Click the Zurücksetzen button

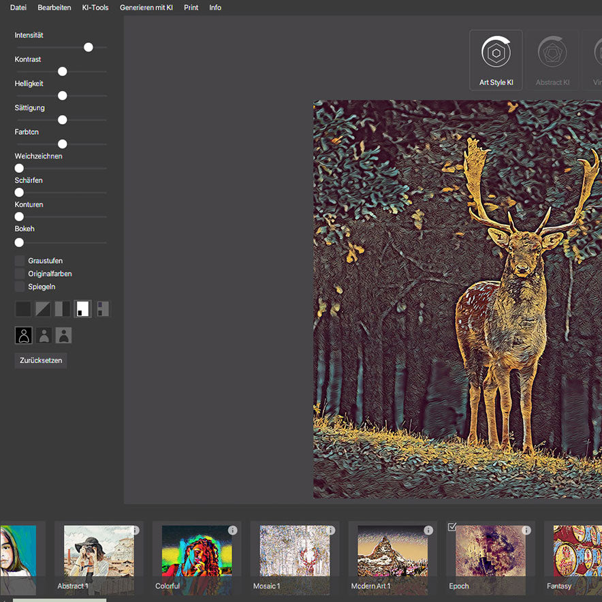pos(41,360)
